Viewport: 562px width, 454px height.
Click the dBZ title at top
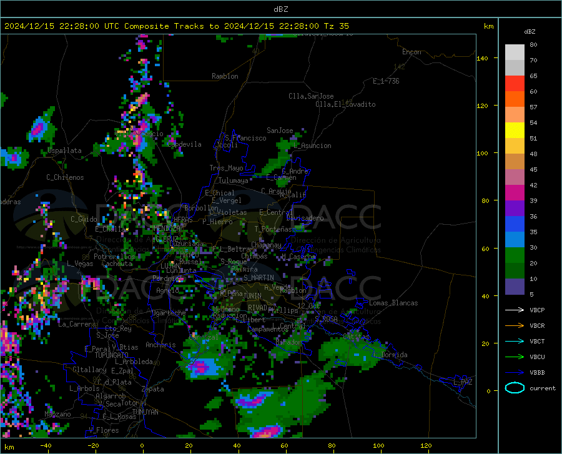280,9
